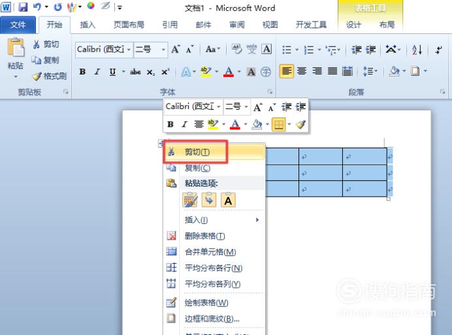Toggle Strikethrough abc in the ribbon

(135, 72)
